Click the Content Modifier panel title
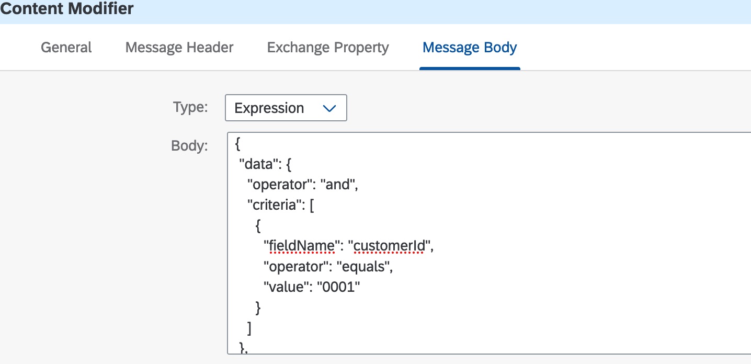 (67, 9)
